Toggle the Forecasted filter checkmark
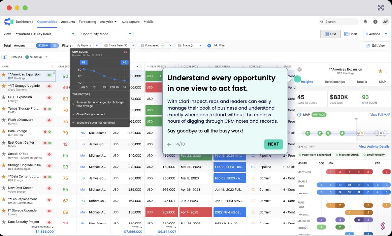The width and height of the screenshot is (392, 236). click(x=163, y=45)
